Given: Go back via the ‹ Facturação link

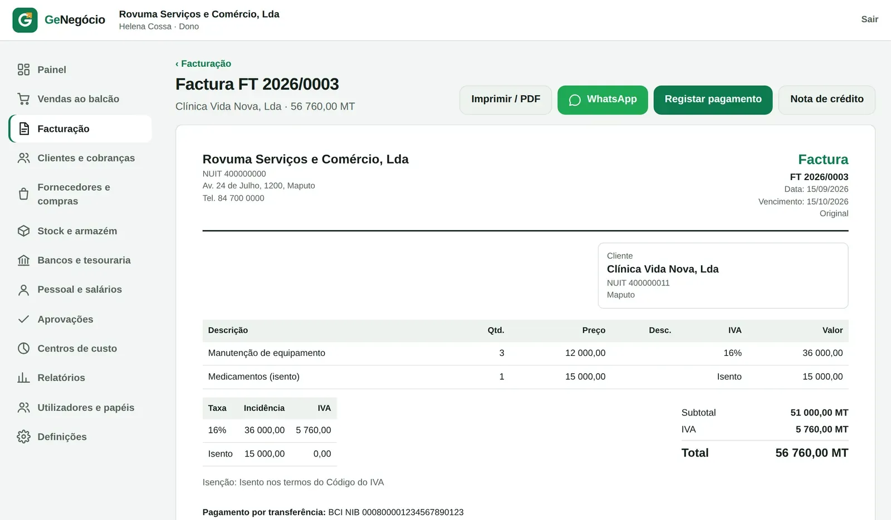Looking at the screenshot, I should 203,63.
